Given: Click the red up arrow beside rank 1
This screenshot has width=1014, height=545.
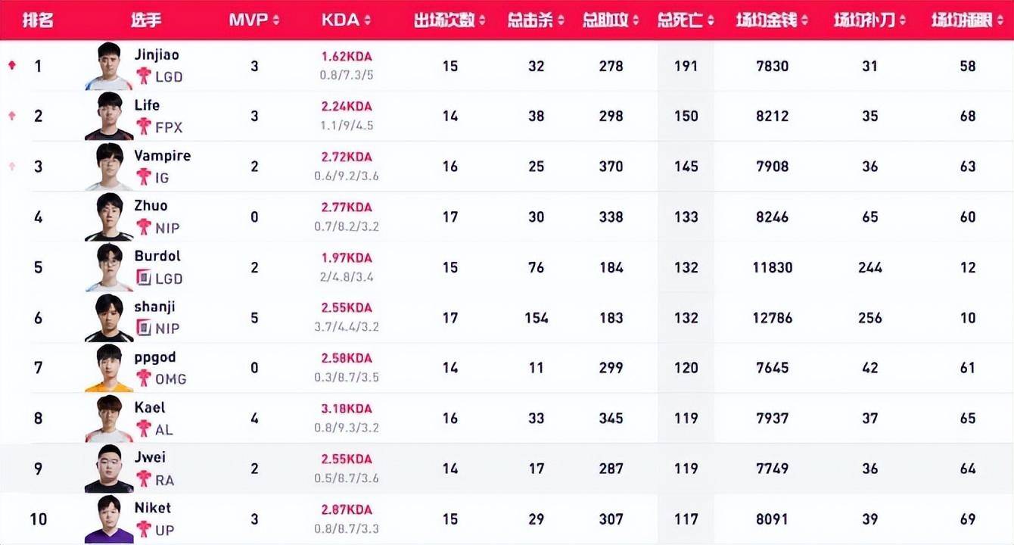Looking at the screenshot, I should tap(11, 66).
